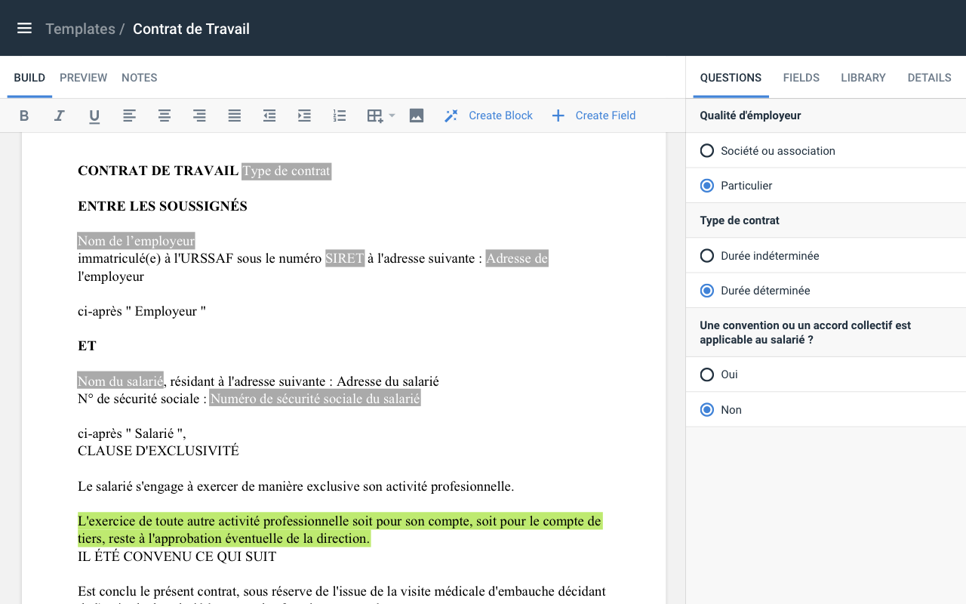Click the Type de contrat field in title

tap(286, 171)
